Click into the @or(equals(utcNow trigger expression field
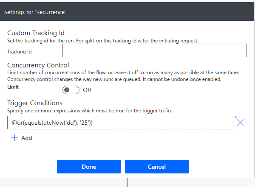Screen dimensions: 255x187 [120, 123]
